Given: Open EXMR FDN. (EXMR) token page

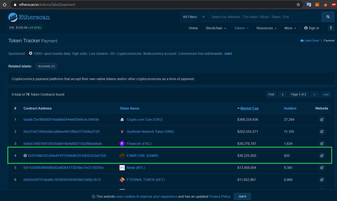Looking at the screenshot, I should coord(143,156).
